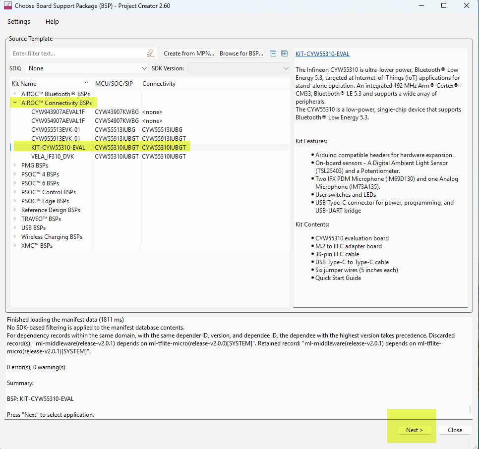Open the Help menu

[52, 22]
